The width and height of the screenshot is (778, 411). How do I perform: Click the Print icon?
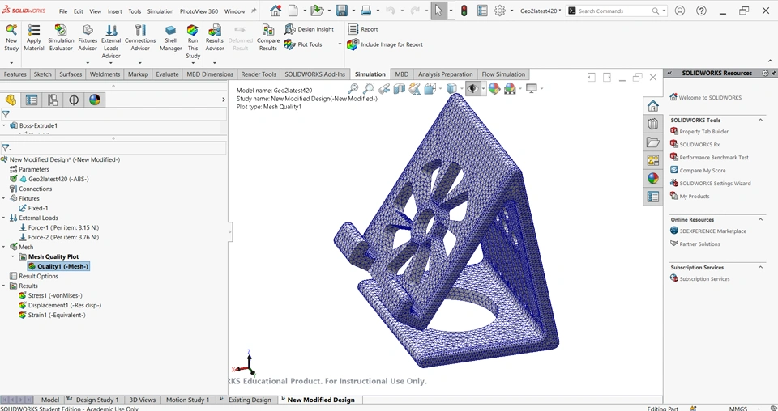[366, 11]
